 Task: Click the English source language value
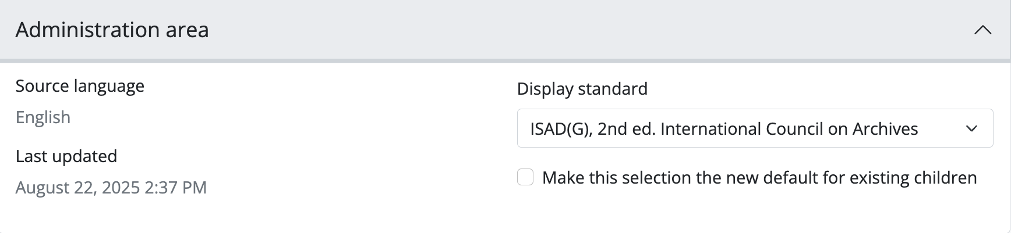click(x=43, y=117)
